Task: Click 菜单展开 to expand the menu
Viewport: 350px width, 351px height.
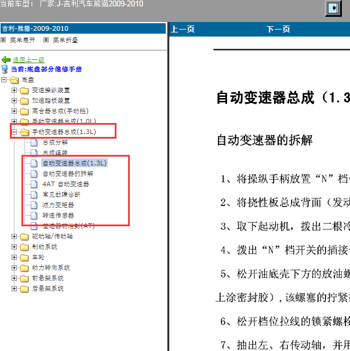Action: [x=23, y=40]
